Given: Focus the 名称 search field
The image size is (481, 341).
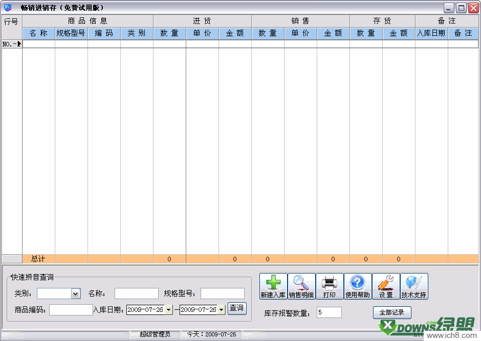Looking at the screenshot, I should pos(136,294).
